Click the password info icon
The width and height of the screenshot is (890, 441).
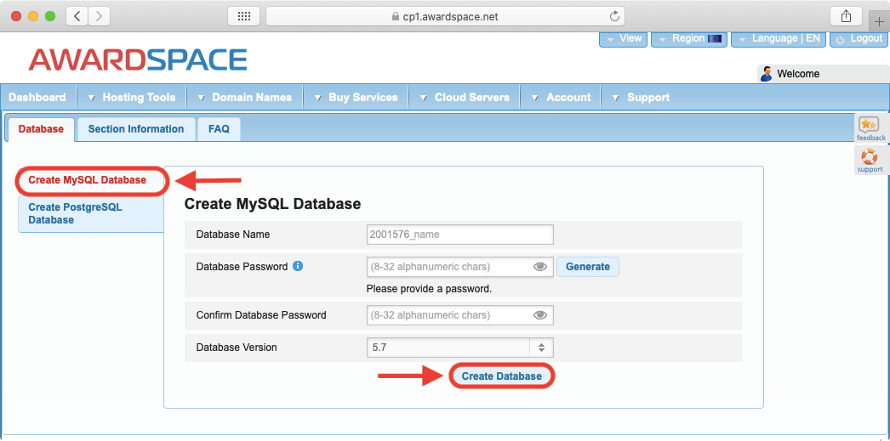pos(298,266)
